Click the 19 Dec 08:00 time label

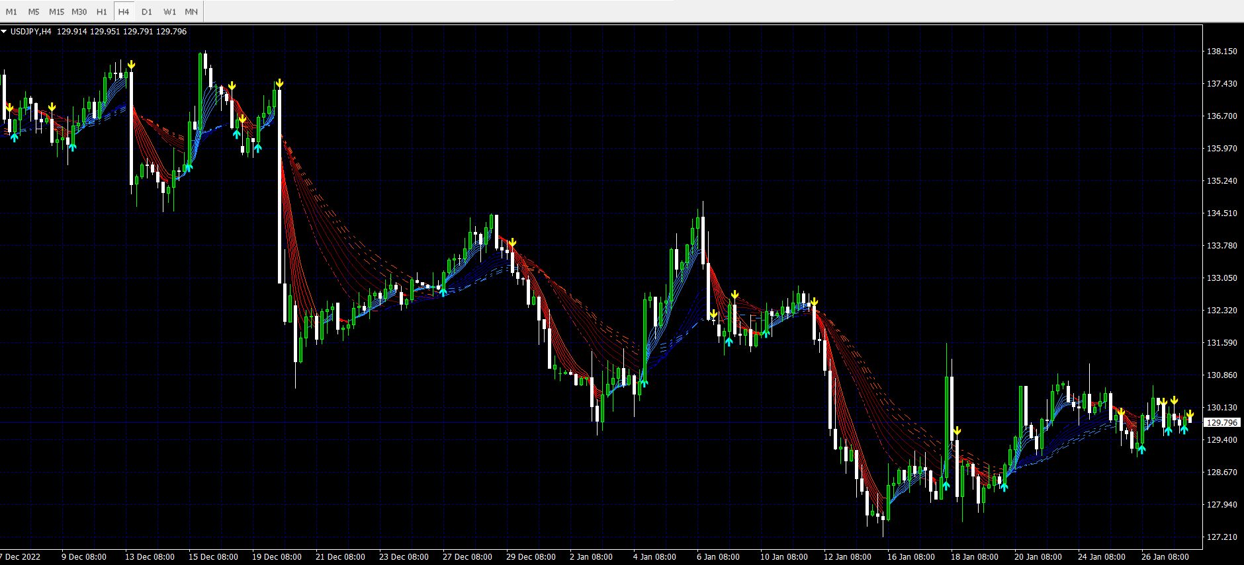pos(277,556)
